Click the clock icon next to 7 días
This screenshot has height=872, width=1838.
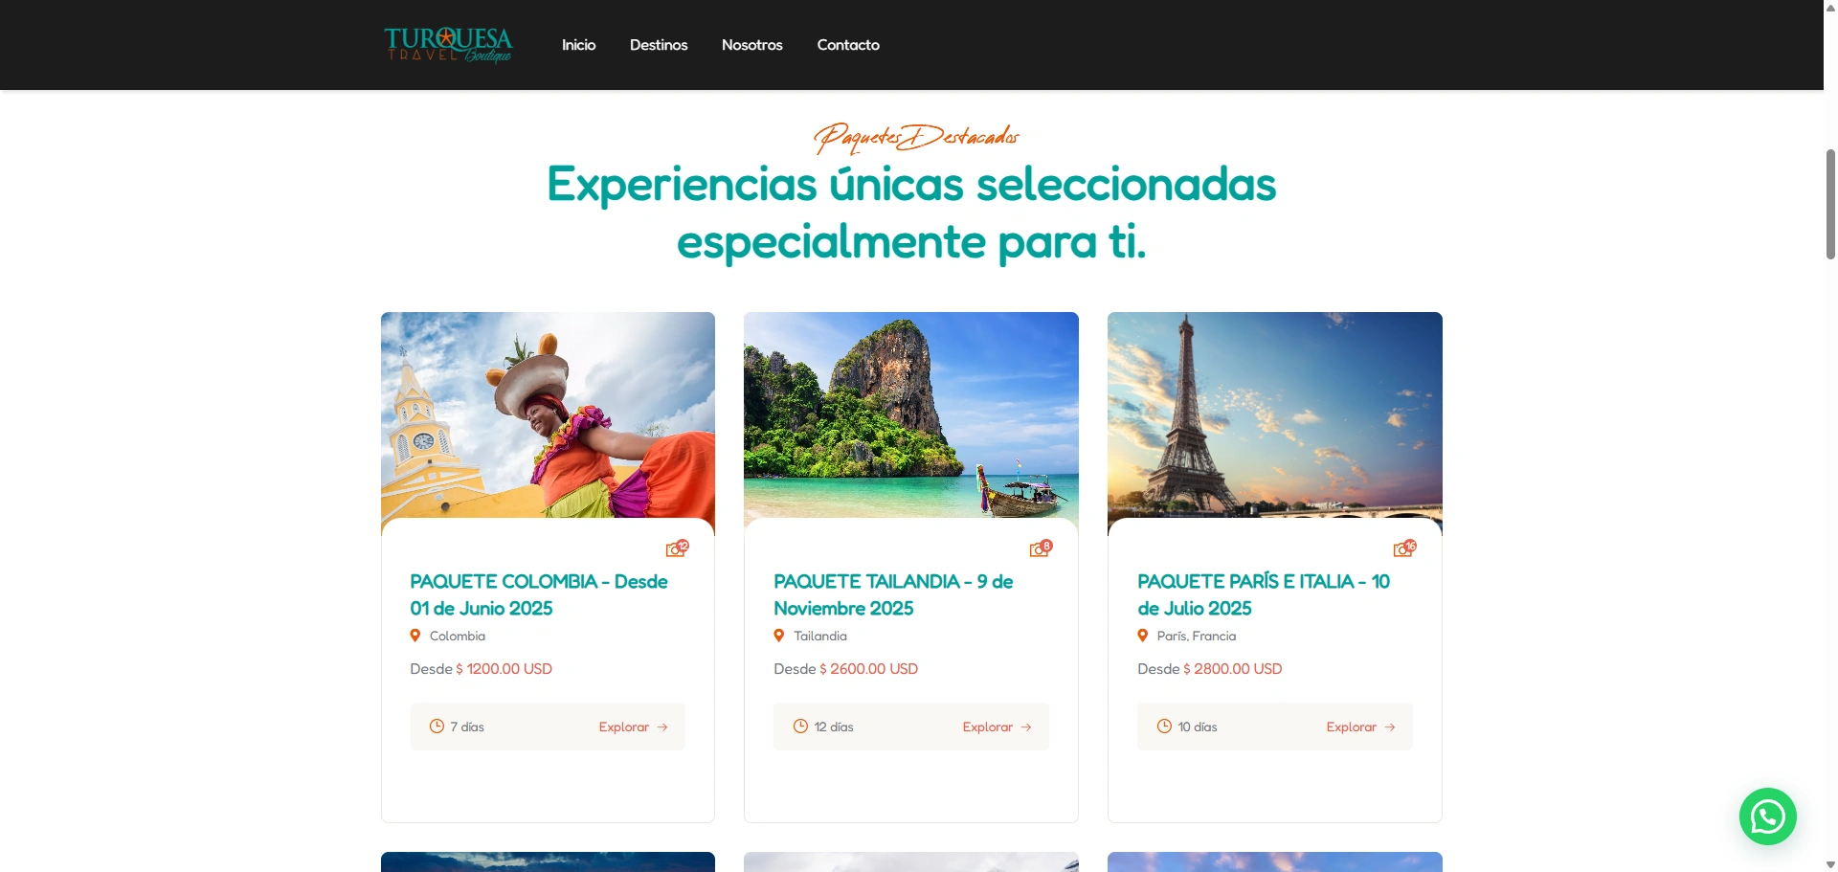437,727
